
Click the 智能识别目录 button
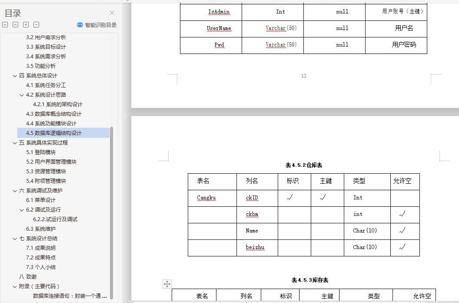coord(97,25)
